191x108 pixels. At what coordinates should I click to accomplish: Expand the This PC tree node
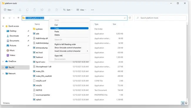click(x=3, y=67)
